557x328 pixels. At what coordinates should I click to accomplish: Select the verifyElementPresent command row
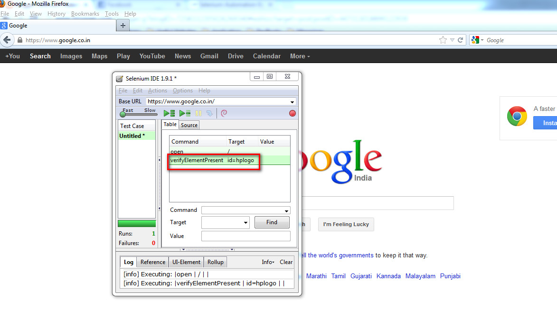(214, 160)
